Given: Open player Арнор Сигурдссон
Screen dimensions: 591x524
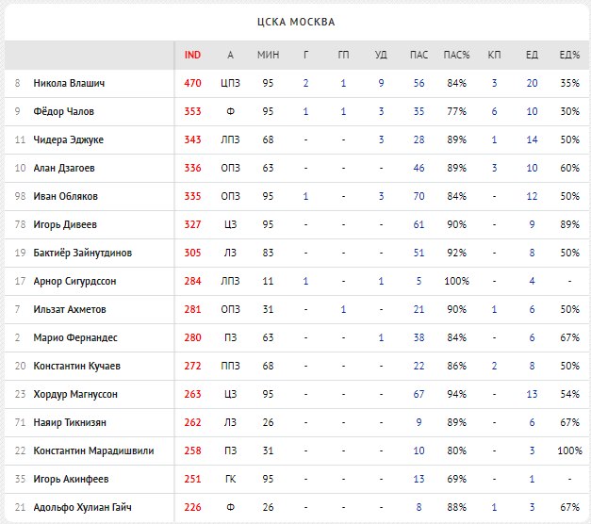Looking at the screenshot, I should point(74,281).
